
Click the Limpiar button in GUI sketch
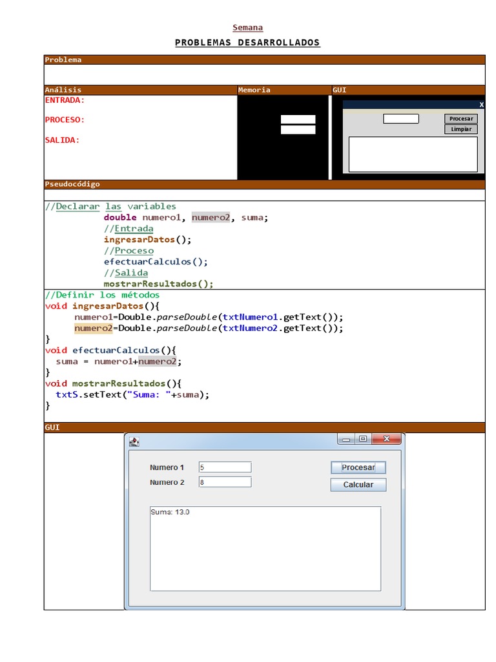[x=461, y=129]
